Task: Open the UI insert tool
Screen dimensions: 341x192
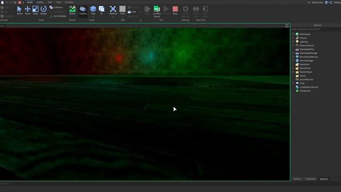Action: point(102,10)
